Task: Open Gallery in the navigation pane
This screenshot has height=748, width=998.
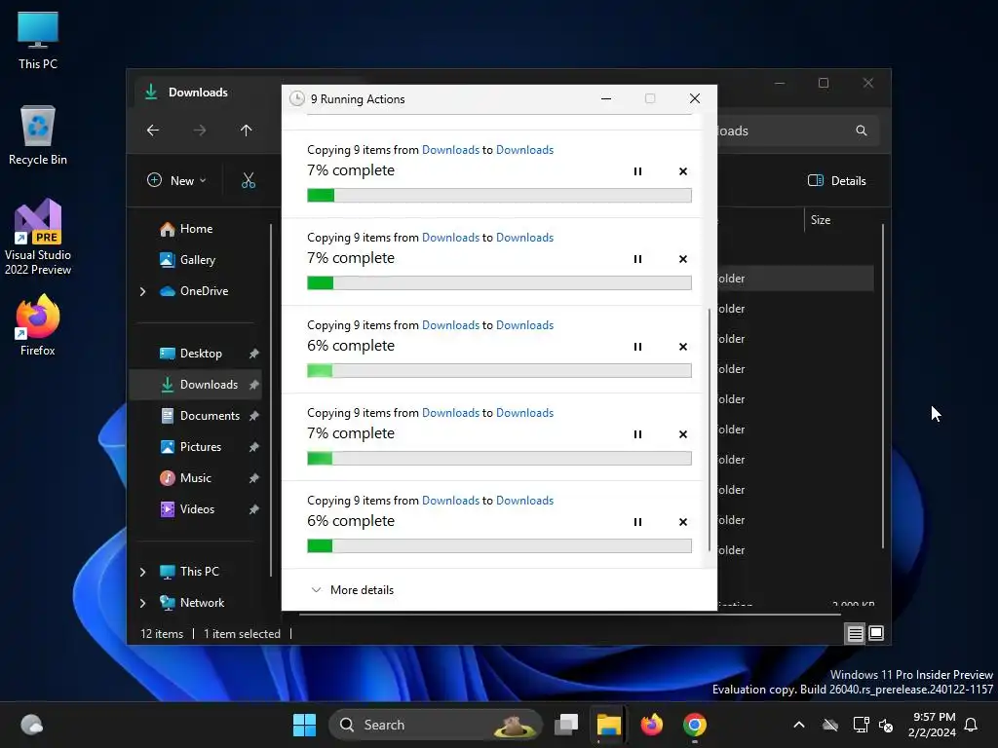Action: pyautogui.click(x=197, y=260)
